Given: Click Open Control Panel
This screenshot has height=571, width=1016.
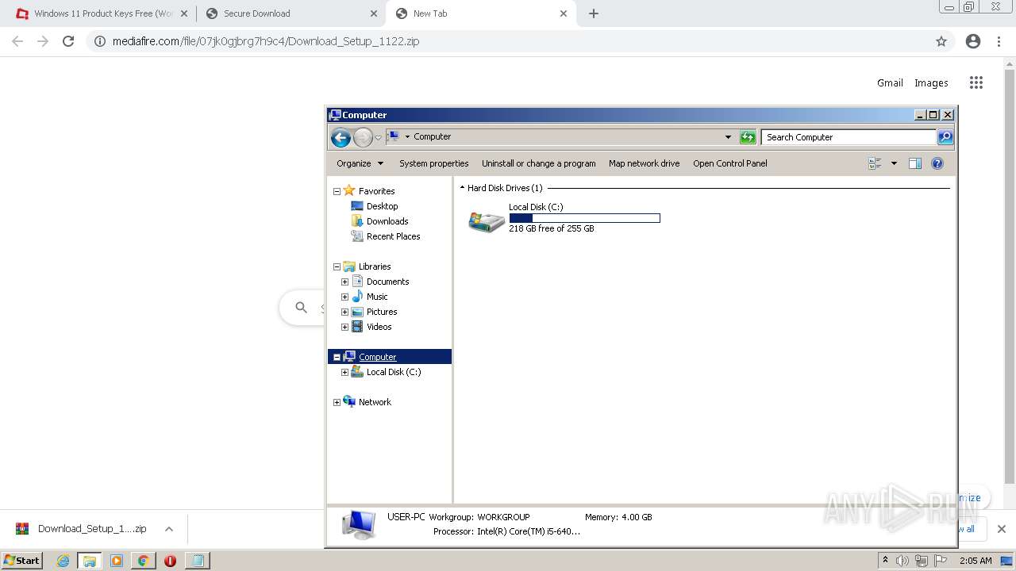Looking at the screenshot, I should [729, 163].
